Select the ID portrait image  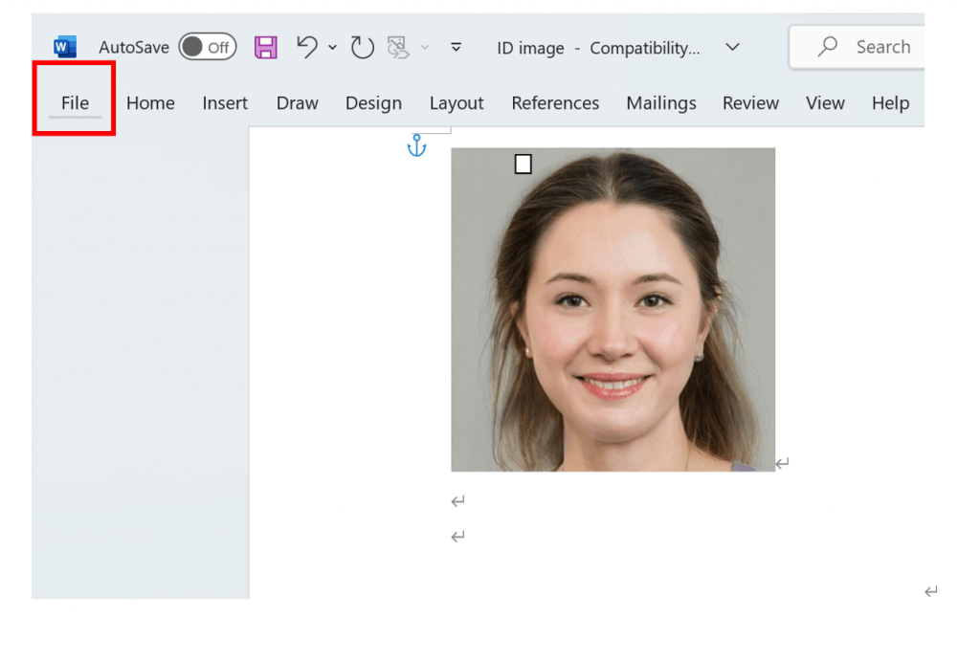pyautogui.click(x=613, y=310)
